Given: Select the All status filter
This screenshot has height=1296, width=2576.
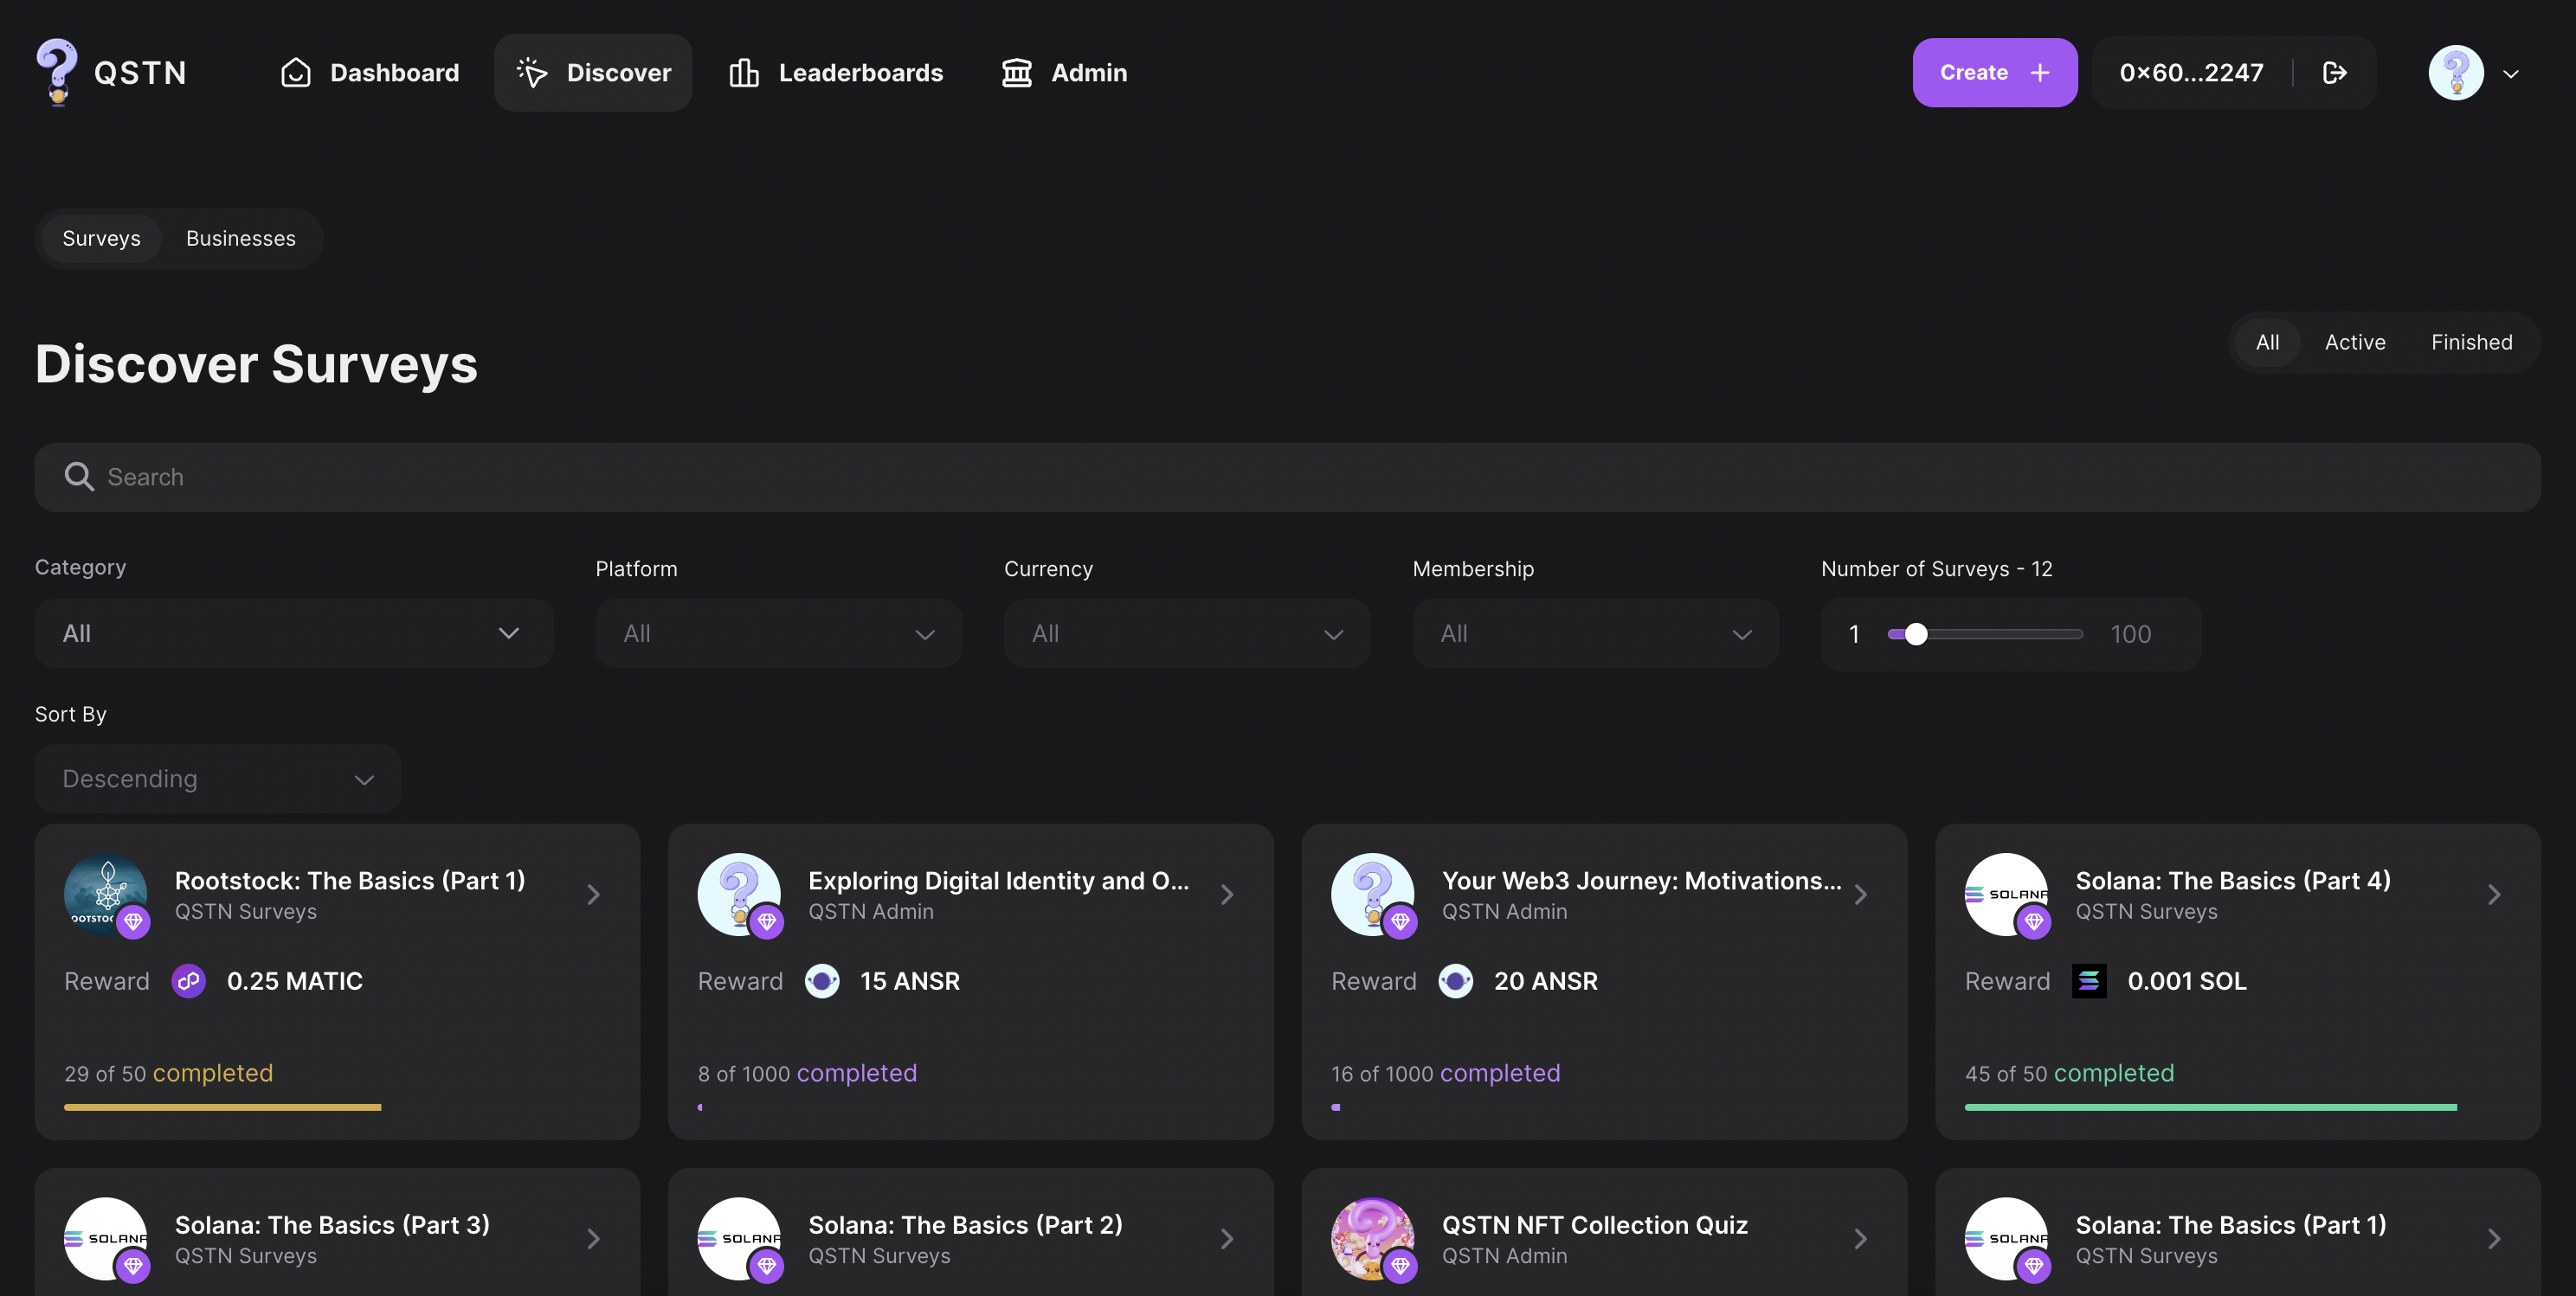Looking at the screenshot, I should tap(2267, 343).
